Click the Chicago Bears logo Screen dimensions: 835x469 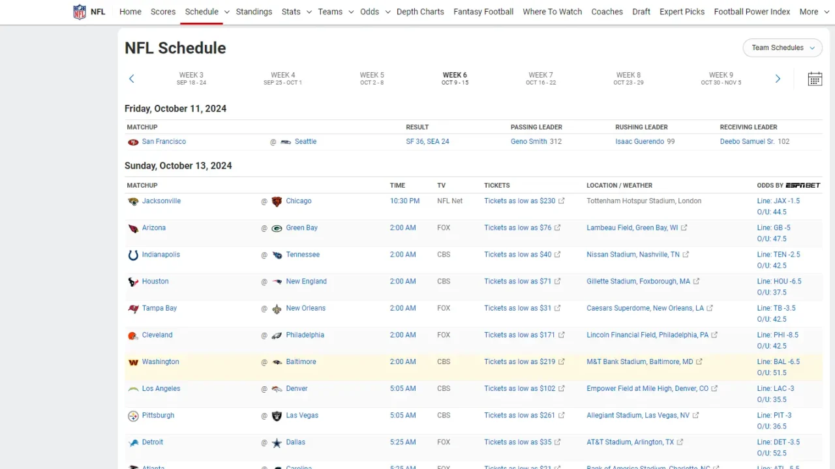click(277, 201)
